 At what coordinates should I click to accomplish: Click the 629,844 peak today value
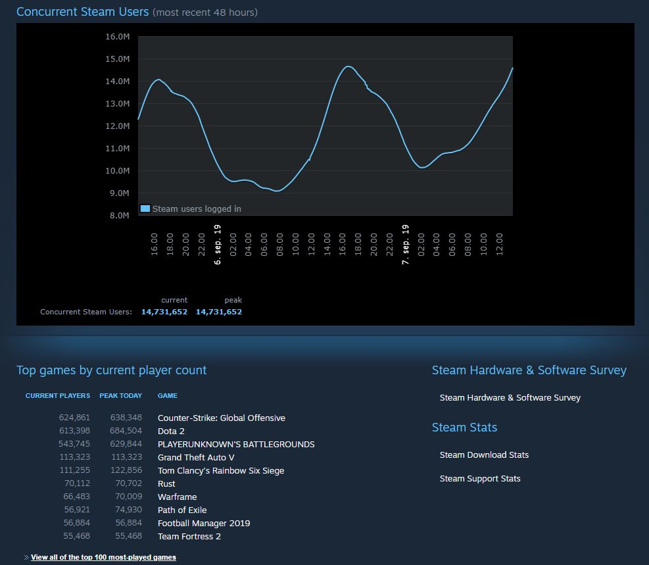(x=126, y=444)
